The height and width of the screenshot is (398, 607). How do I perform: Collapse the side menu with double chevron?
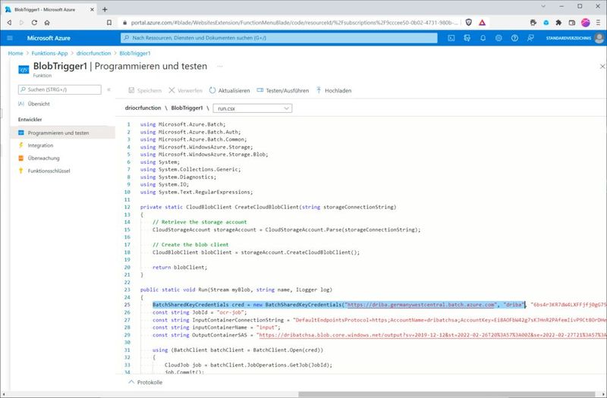coord(109,89)
